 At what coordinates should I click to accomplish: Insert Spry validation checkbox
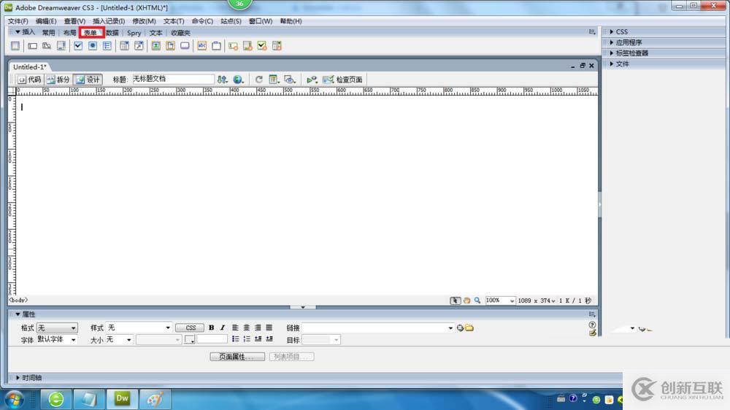click(262, 46)
